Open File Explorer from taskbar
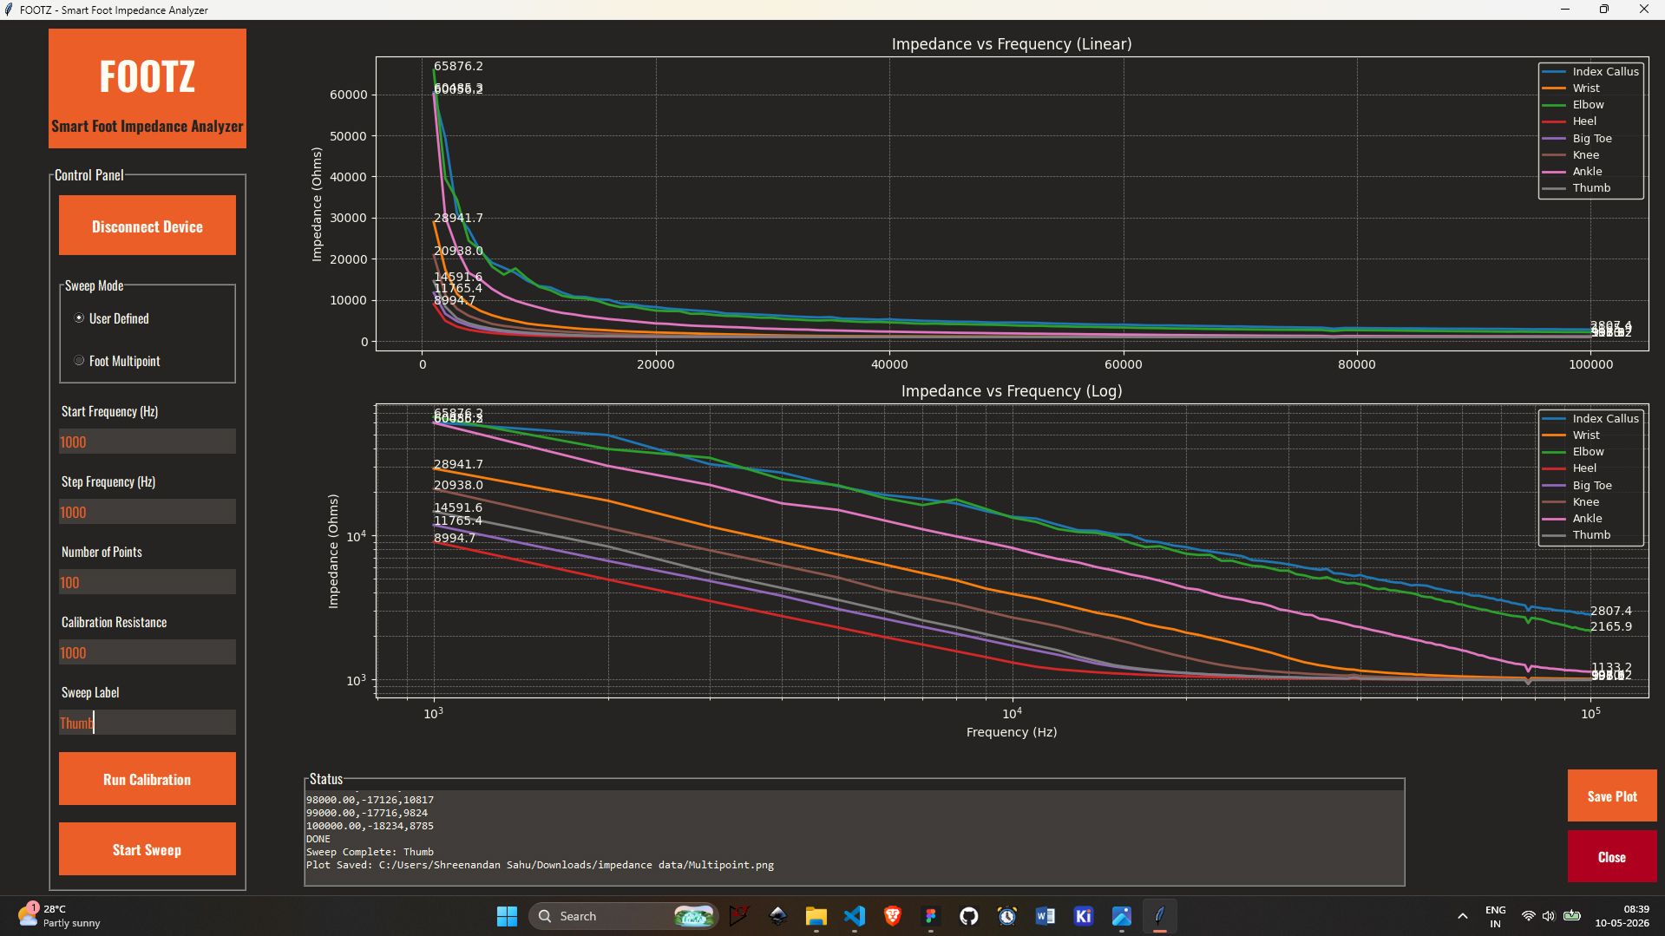This screenshot has width=1665, height=936. [x=816, y=916]
